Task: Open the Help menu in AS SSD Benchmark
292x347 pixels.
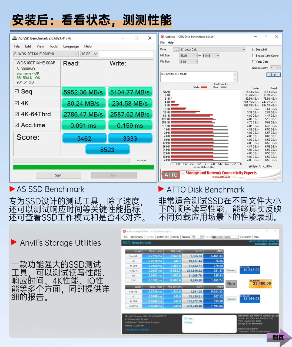Action: pos(88,46)
